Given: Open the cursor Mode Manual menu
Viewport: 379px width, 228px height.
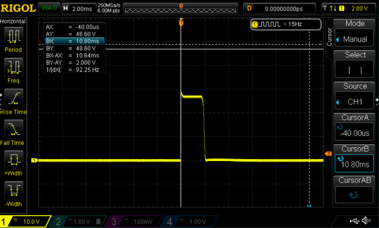Looking at the screenshot, I should [x=355, y=33].
